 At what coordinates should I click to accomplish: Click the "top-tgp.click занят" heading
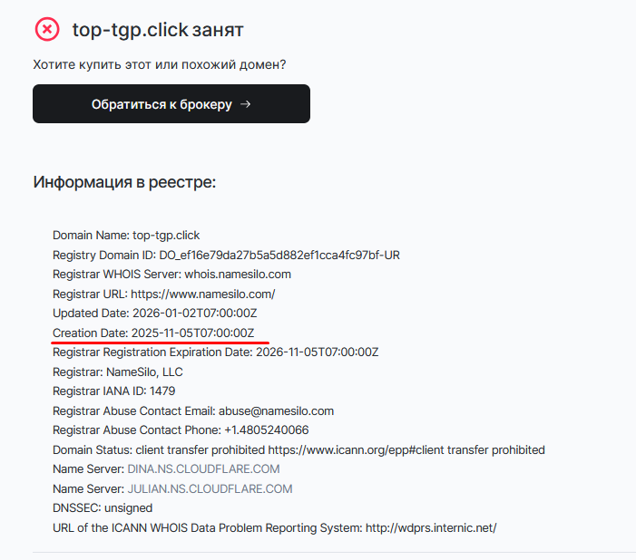click(158, 30)
